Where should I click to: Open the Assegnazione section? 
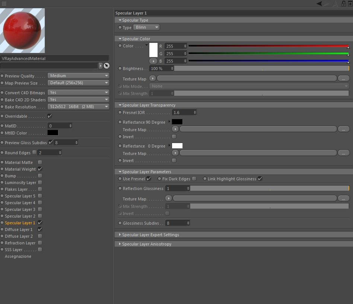pos(18,256)
